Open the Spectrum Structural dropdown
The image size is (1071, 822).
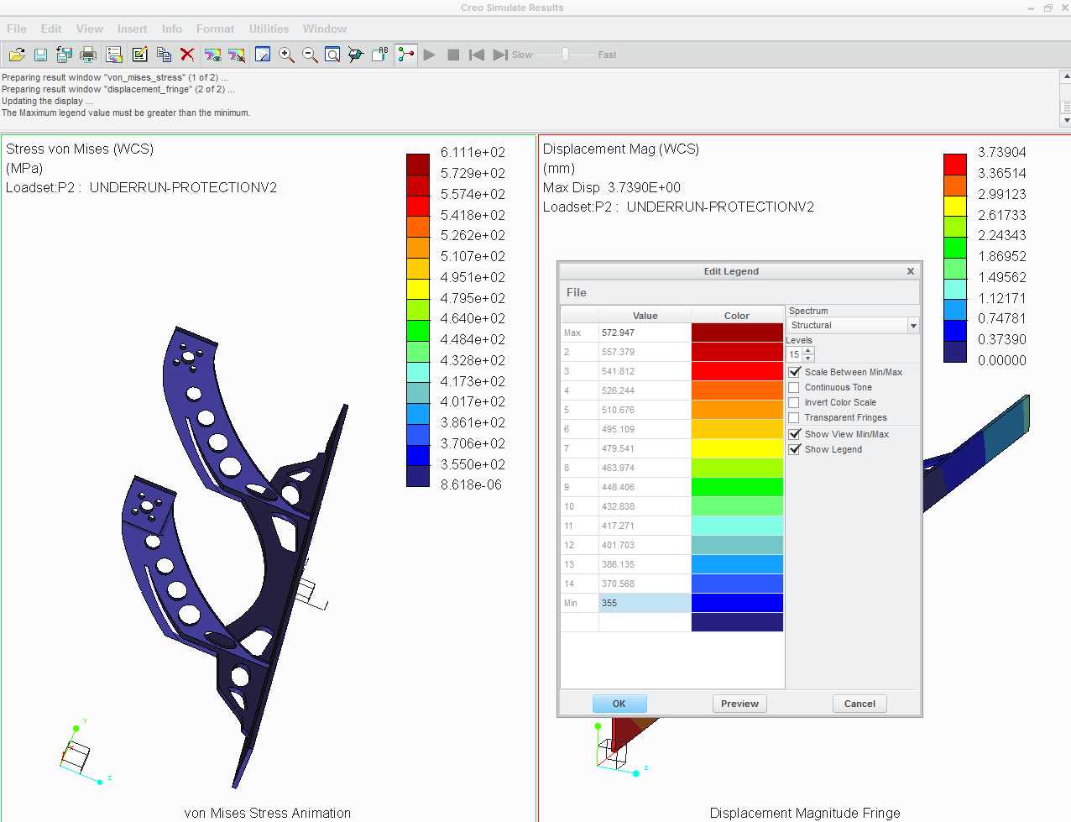pos(913,325)
